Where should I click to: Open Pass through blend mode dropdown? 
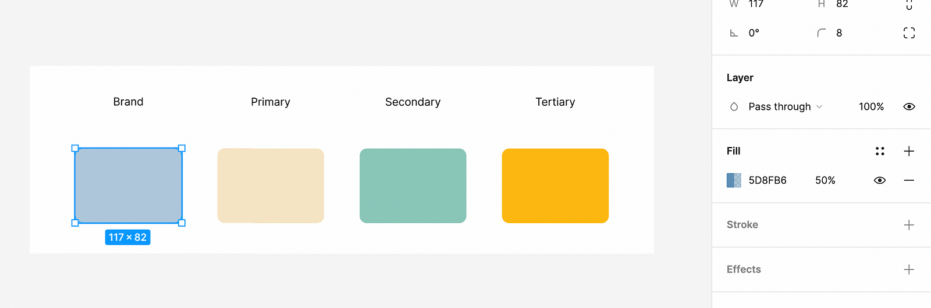click(785, 107)
